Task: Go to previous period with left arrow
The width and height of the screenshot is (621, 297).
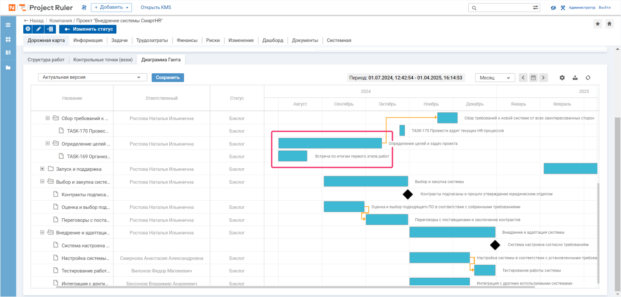Action: point(523,78)
